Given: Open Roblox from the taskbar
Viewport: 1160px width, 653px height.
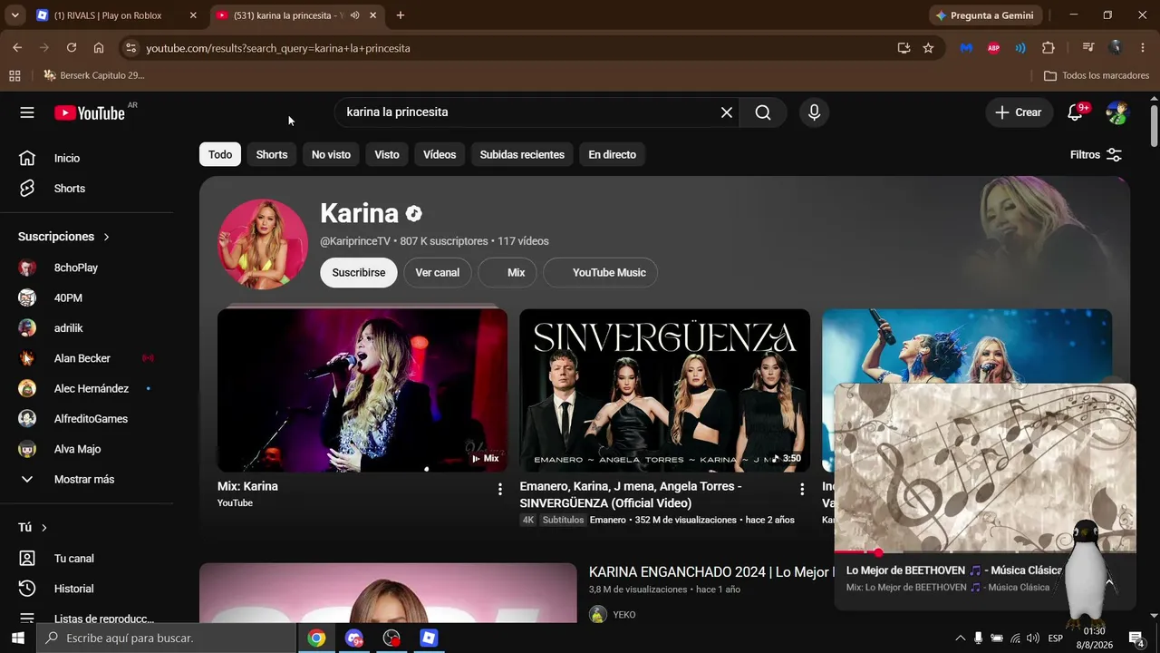Looking at the screenshot, I should (429, 638).
